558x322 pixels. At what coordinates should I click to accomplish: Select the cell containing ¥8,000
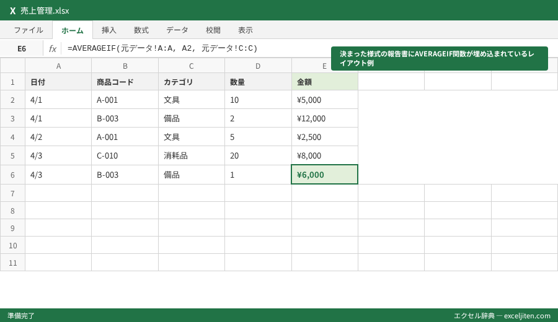pyautogui.click(x=324, y=155)
